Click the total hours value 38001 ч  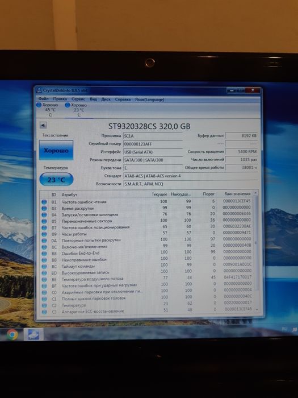tap(241, 168)
